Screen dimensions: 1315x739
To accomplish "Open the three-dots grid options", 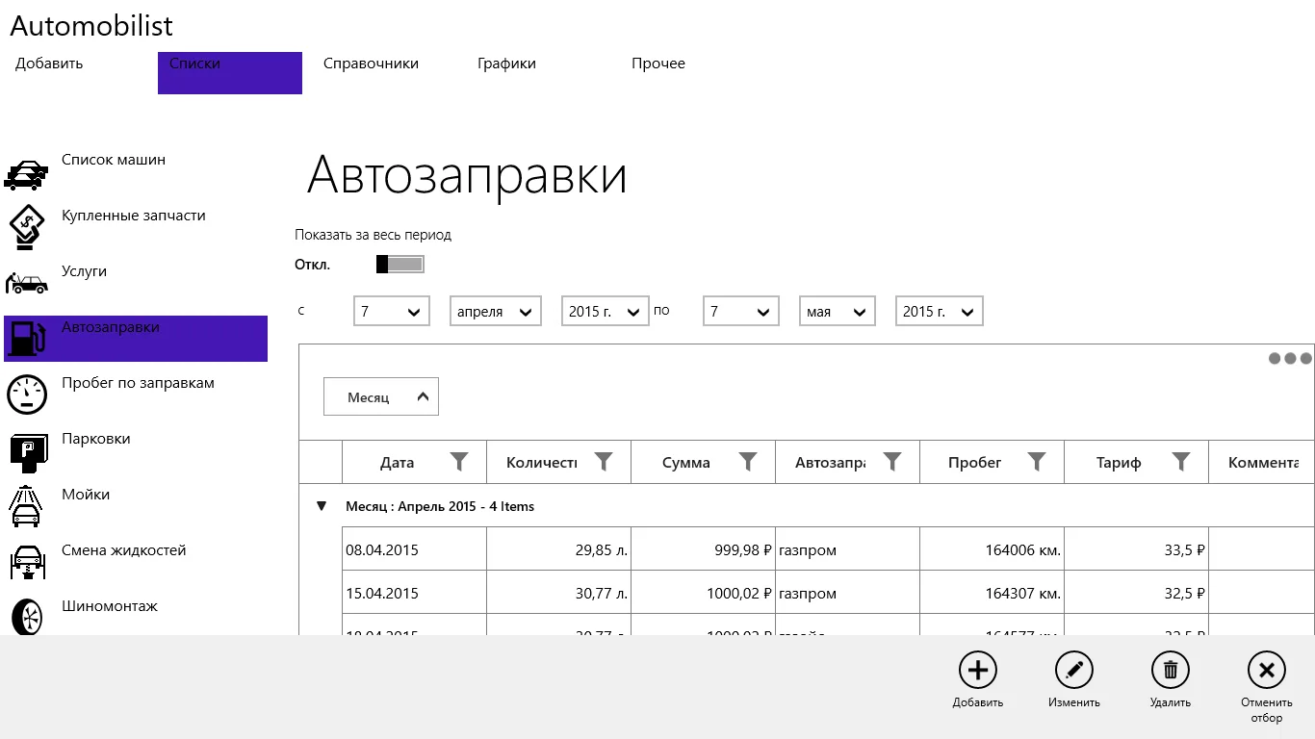I will [1290, 358].
